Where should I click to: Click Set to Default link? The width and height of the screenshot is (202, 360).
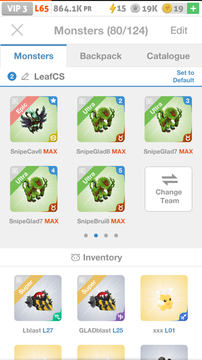(184, 76)
